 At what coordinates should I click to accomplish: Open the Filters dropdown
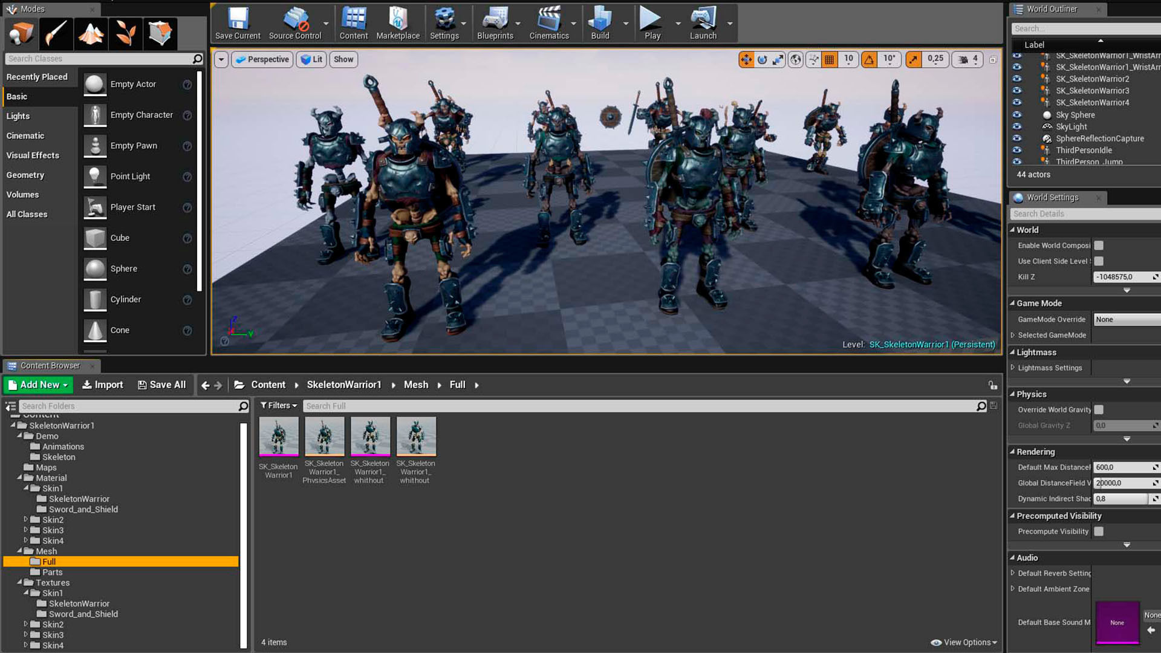(279, 406)
